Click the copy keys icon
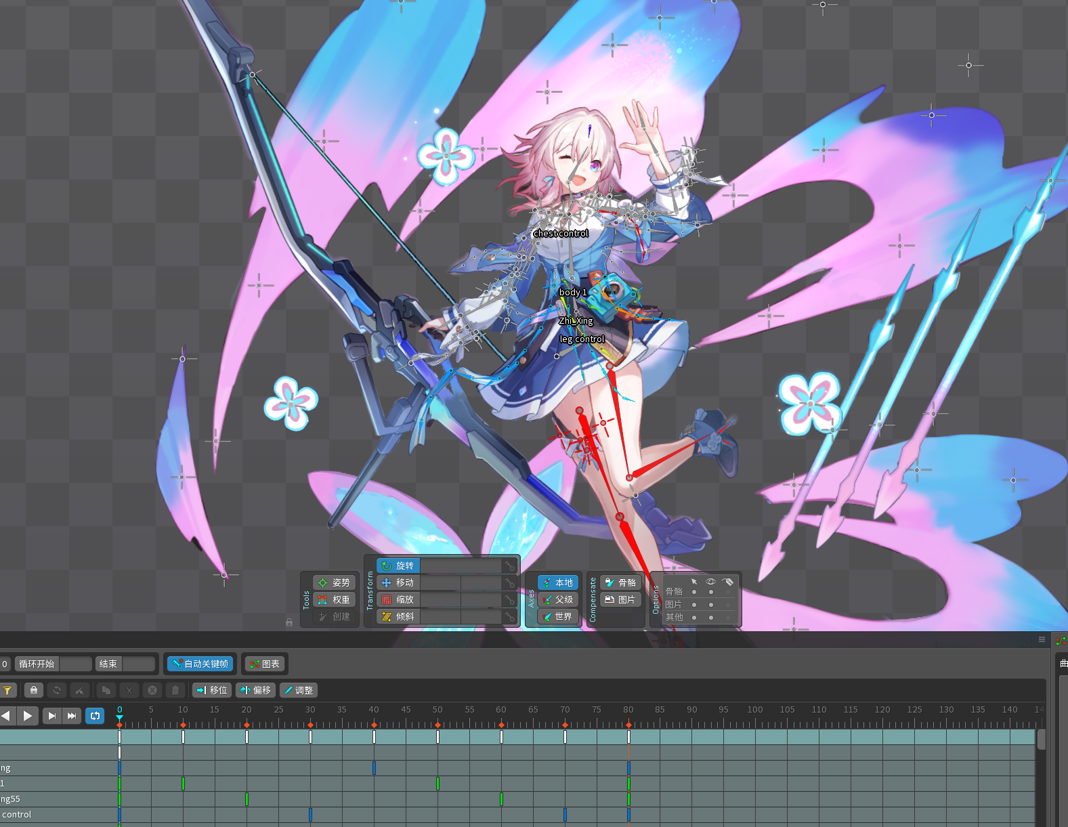Screen dimensions: 1068x827 pos(106,690)
